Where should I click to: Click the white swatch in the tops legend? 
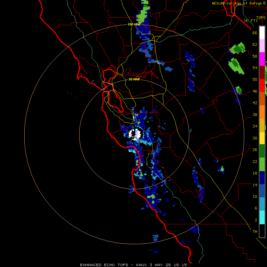(262, 33)
